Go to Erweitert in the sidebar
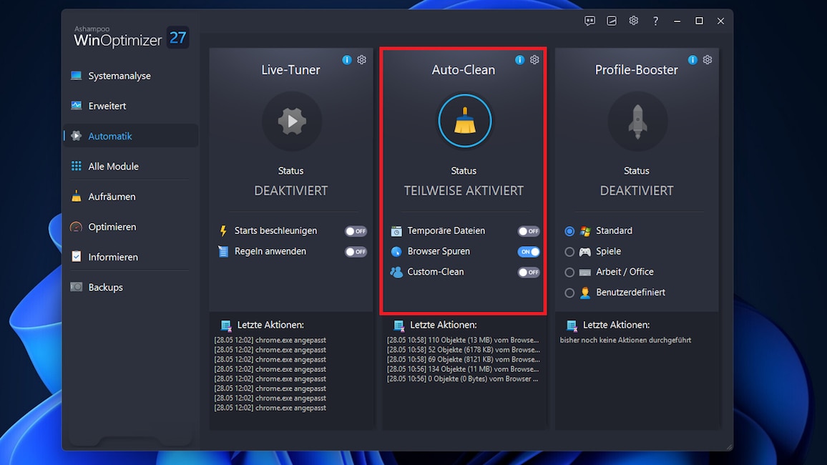This screenshot has height=465, width=827. pyautogui.click(x=131, y=106)
